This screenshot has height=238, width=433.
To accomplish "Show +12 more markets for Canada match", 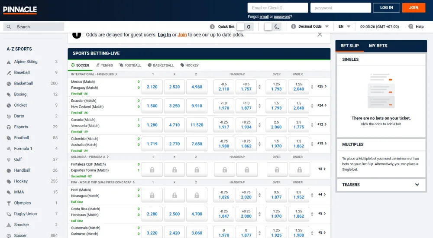I will coord(322,124).
